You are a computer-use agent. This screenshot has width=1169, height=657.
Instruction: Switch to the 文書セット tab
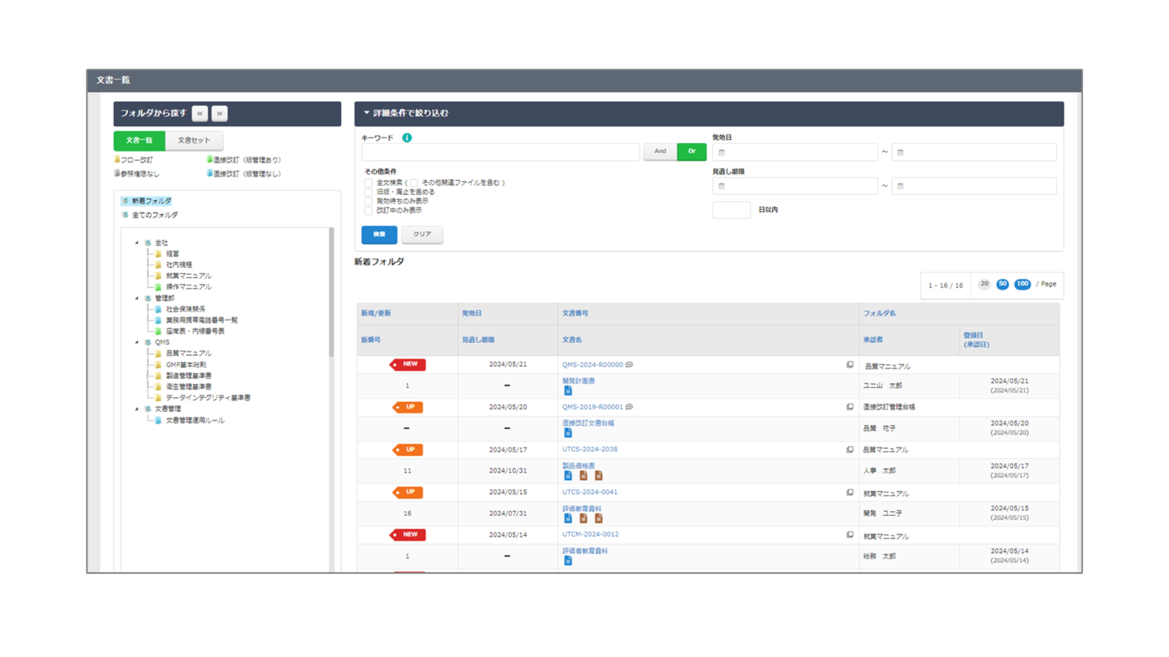click(194, 141)
